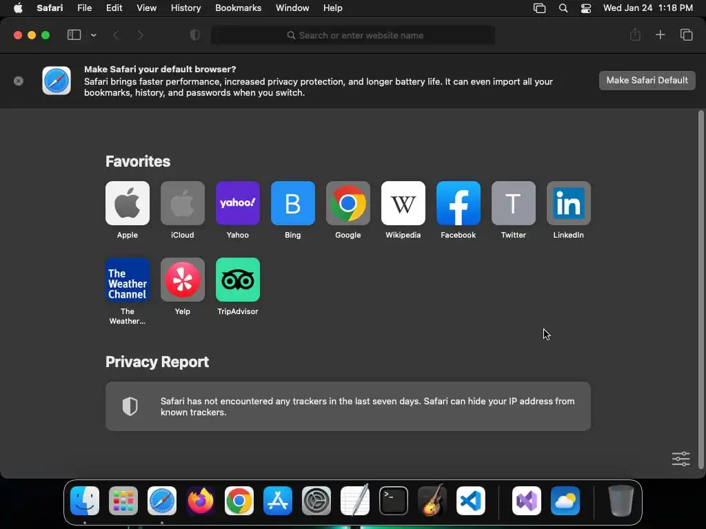Open TextEdit from the Dock
706x529 pixels.
point(355,500)
